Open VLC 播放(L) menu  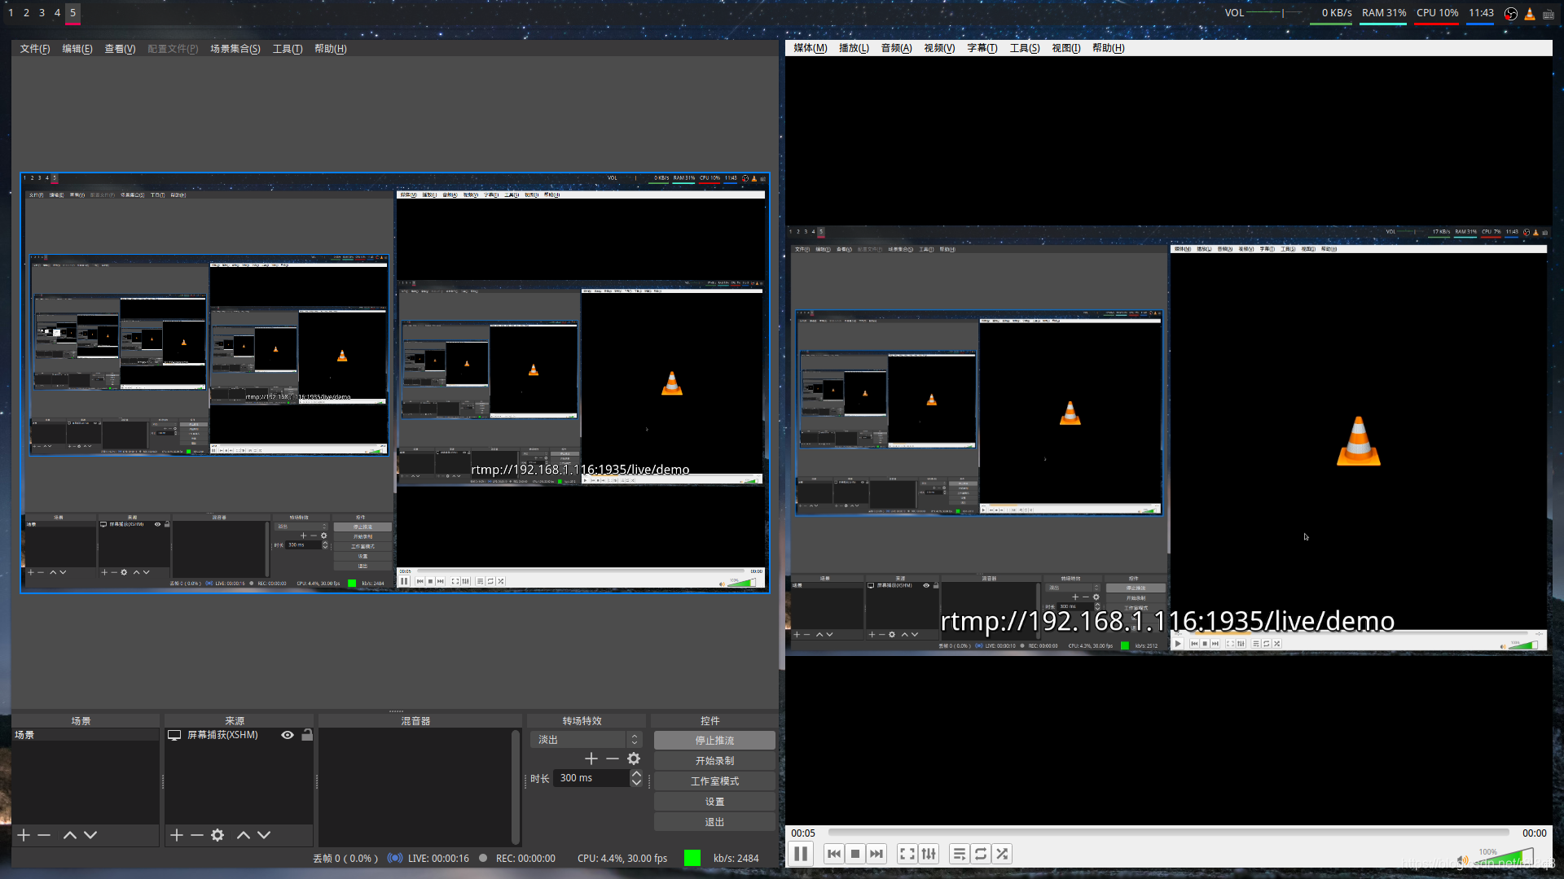tap(854, 48)
